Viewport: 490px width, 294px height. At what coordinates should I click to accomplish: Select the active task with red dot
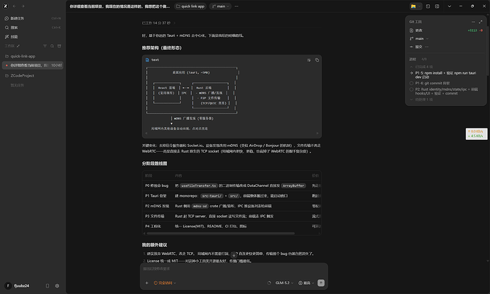pyautogui.click(x=33, y=65)
